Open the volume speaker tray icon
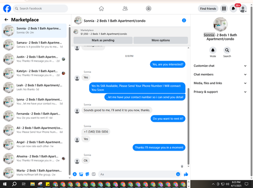Screen dimensions: 253x188 click(228, 184)
